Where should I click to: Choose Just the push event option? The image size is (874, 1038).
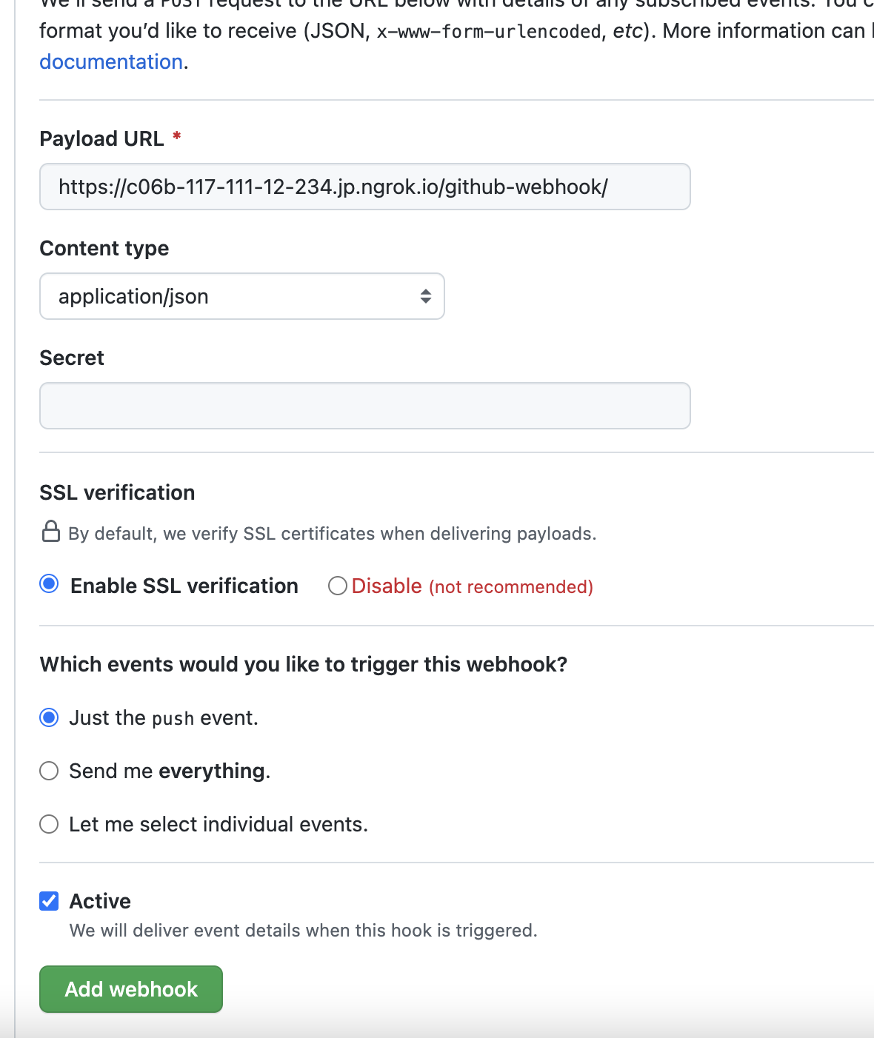click(x=50, y=717)
